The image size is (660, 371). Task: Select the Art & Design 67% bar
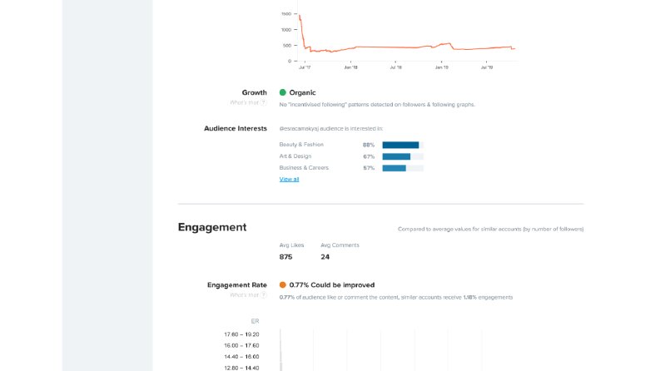click(x=403, y=156)
